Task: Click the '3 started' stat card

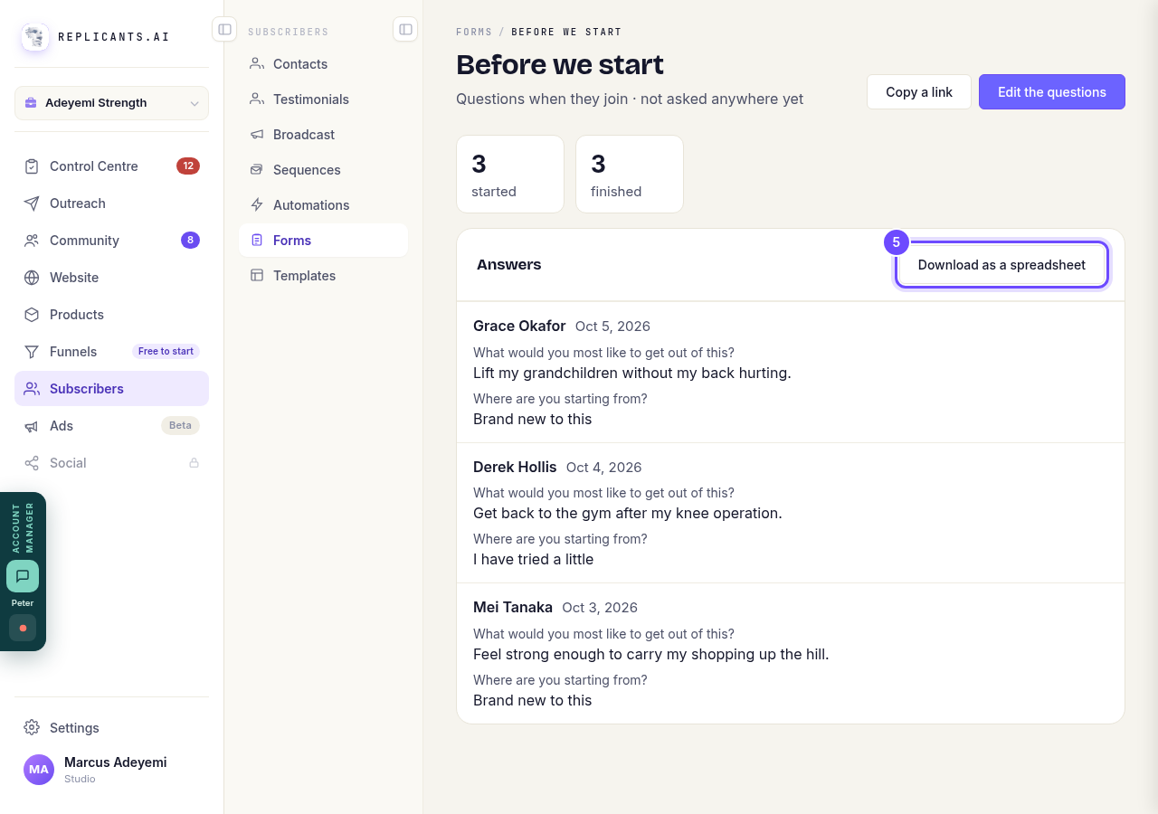Action: point(510,175)
